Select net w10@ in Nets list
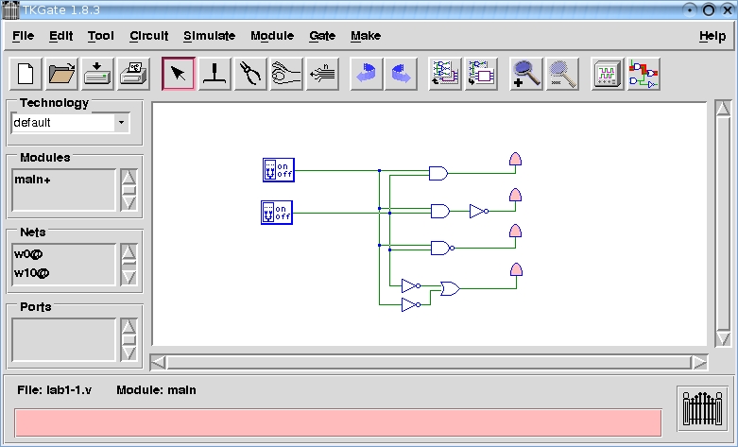The height and width of the screenshot is (447, 738). [31, 272]
